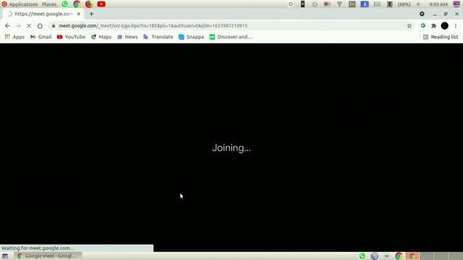Open the Applications menu

[20, 4]
